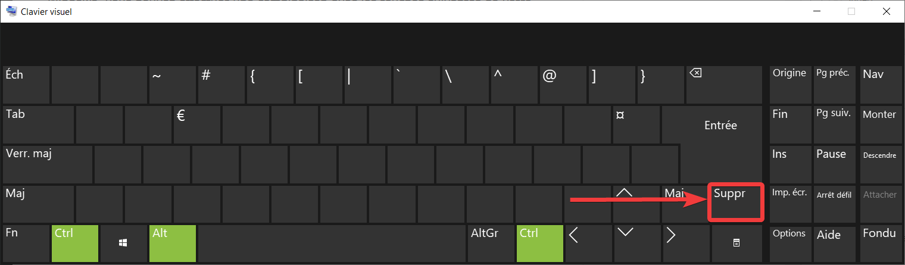
Task: Click the Entrée key
Action: (x=720, y=126)
